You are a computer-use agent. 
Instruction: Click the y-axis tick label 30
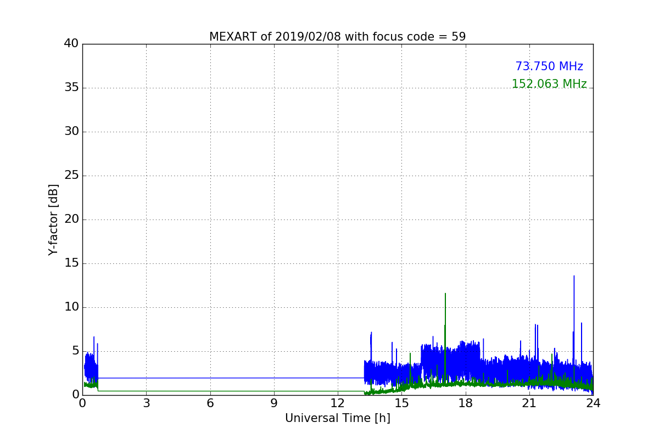pyautogui.click(x=71, y=131)
